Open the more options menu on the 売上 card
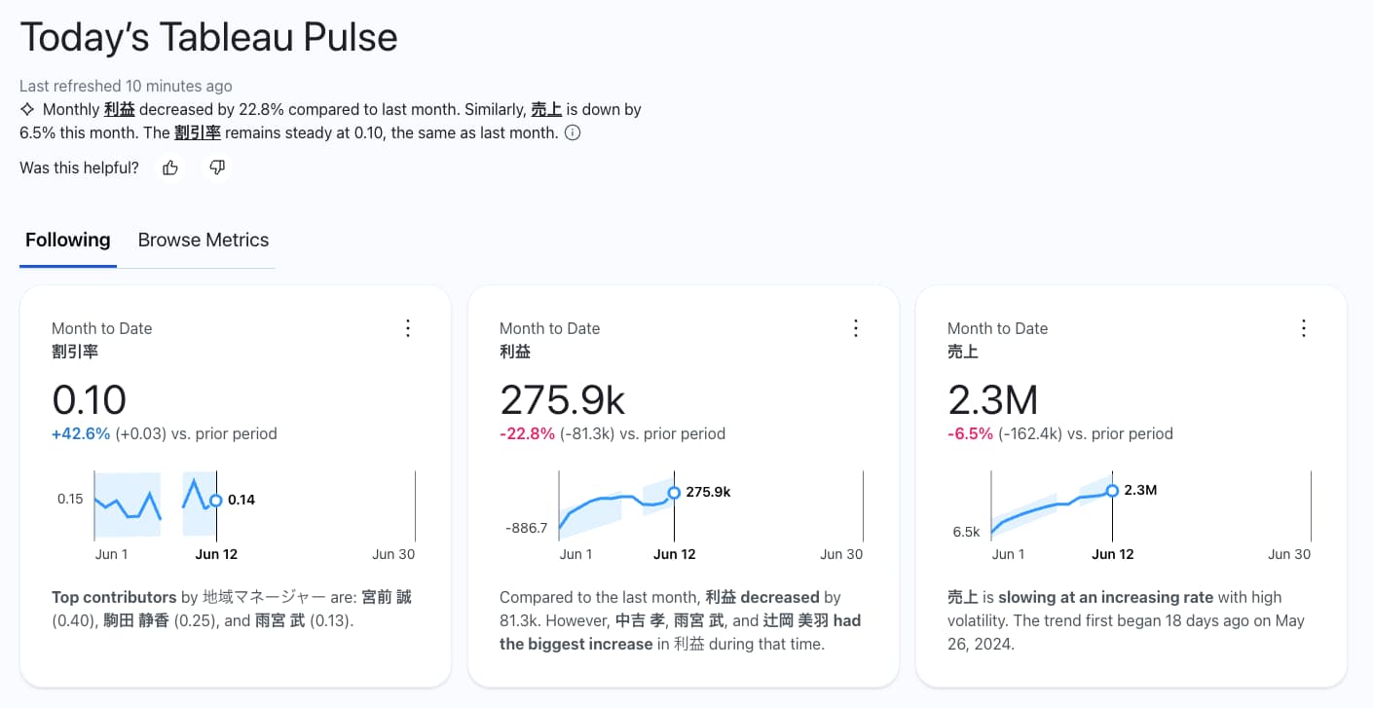 (1304, 328)
